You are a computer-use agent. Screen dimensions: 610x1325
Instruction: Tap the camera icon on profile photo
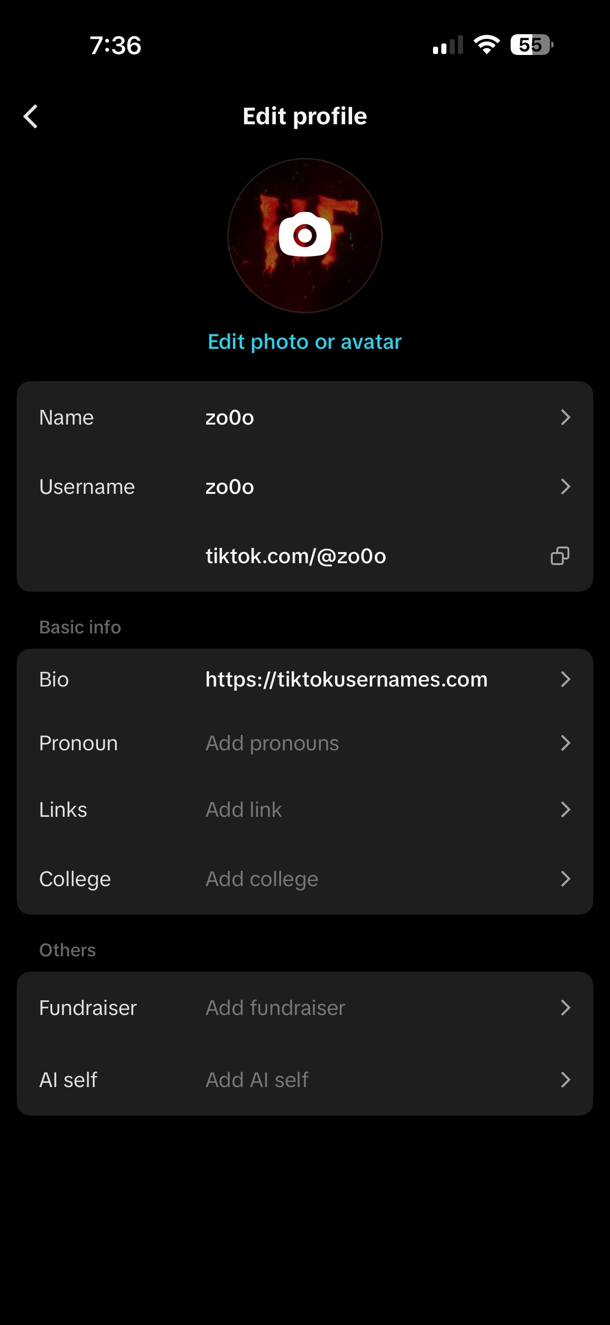tap(305, 235)
